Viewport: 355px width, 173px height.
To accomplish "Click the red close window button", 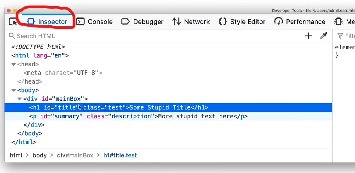I will click(x=9, y=11).
